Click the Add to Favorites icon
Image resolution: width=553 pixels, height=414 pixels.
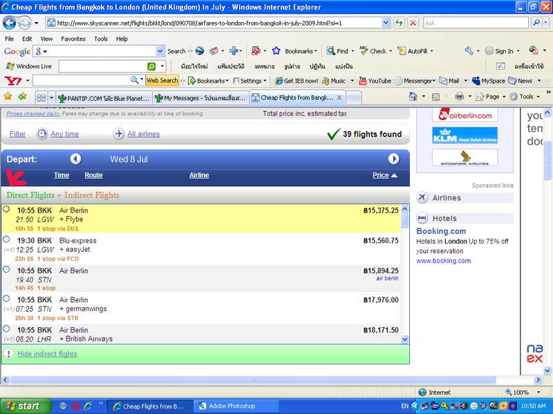(x=22, y=97)
